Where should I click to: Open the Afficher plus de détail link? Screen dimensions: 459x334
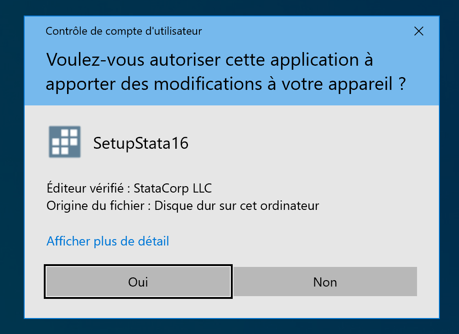[x=108, y=241]
